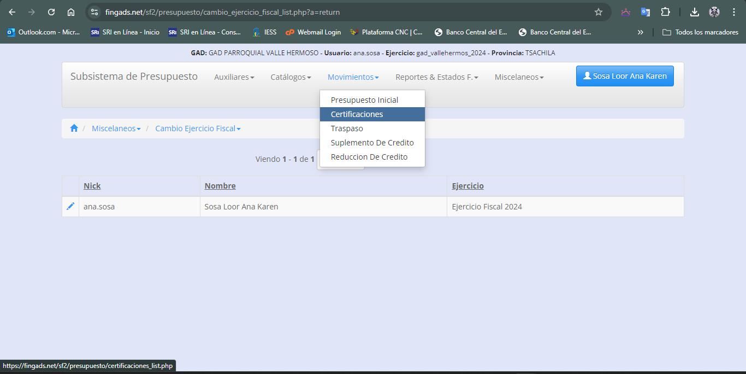Click the browser back arrow
The width and height of the screenshot is (746, 374).
(12, 12)
